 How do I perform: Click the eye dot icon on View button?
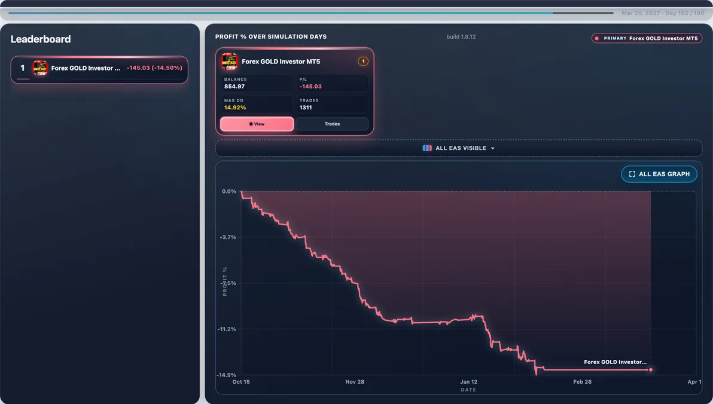click(251, 124)
